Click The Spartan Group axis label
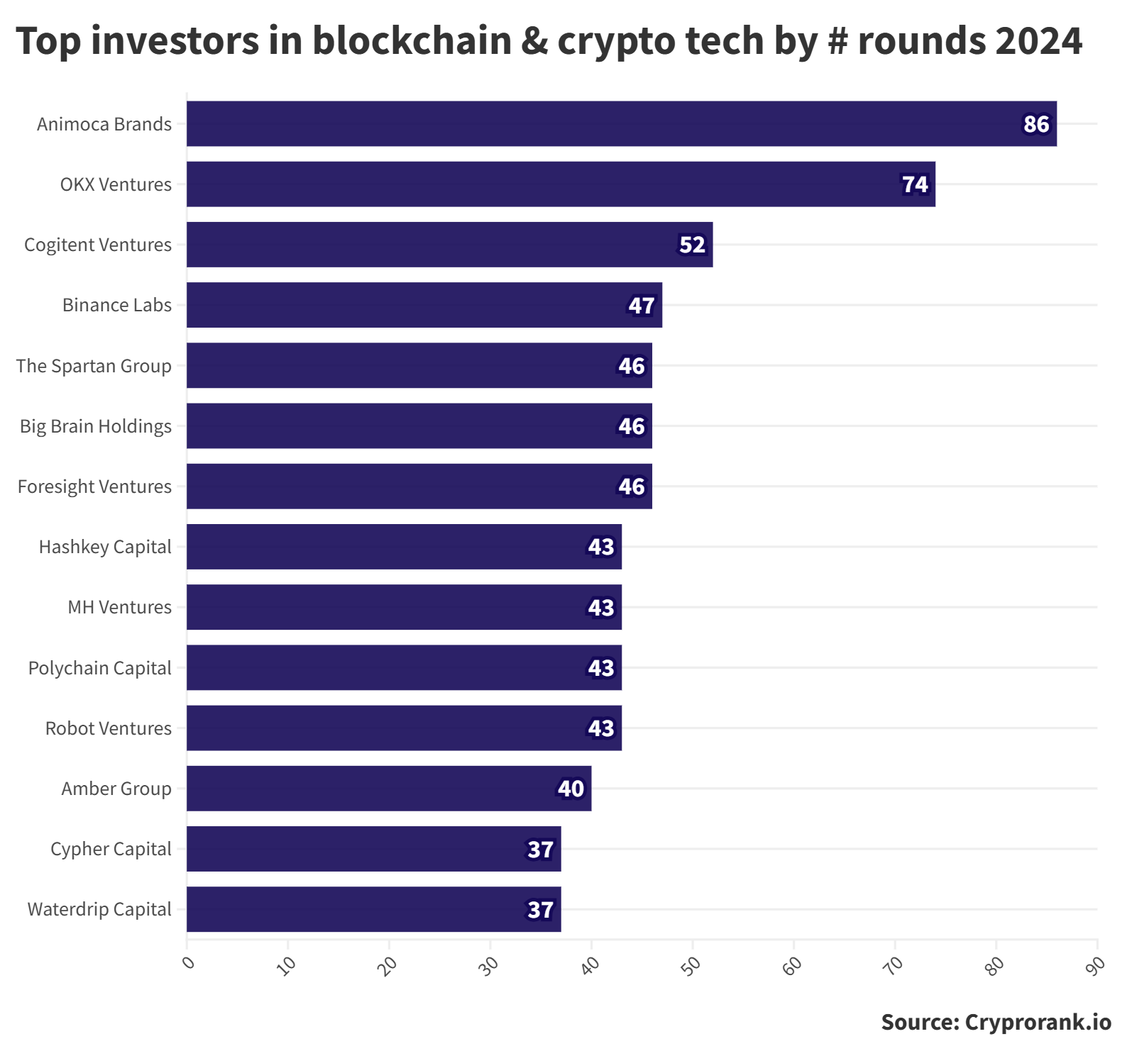Viewport: 1127px width, 1051px height. pyautogui.click(x=94, y=366)
